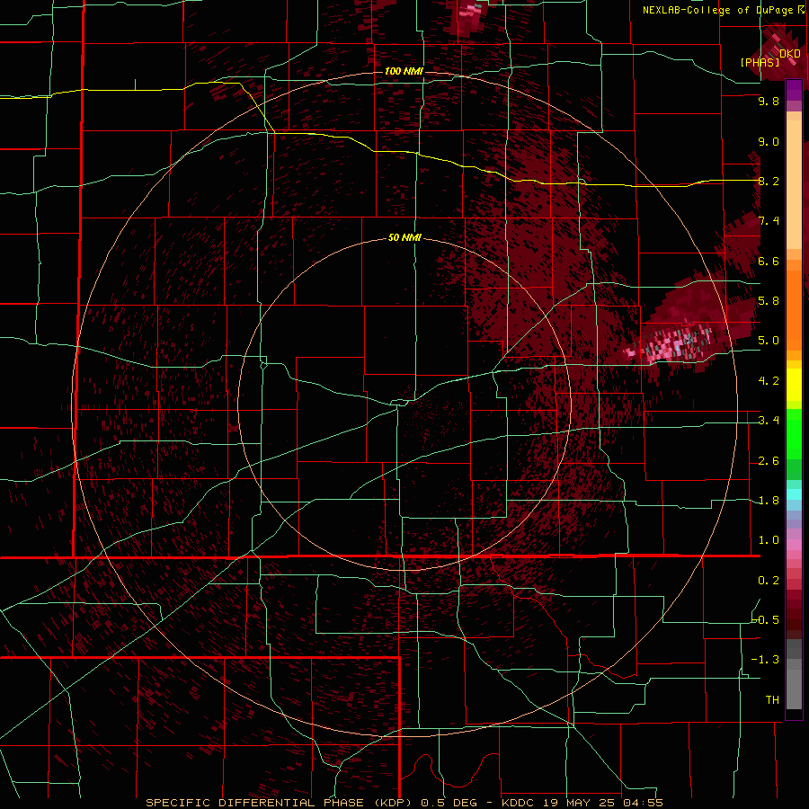This screenshot has width=809, height=809.
Task: Click the 2.6 color scale value
Action: pos(769,461)
